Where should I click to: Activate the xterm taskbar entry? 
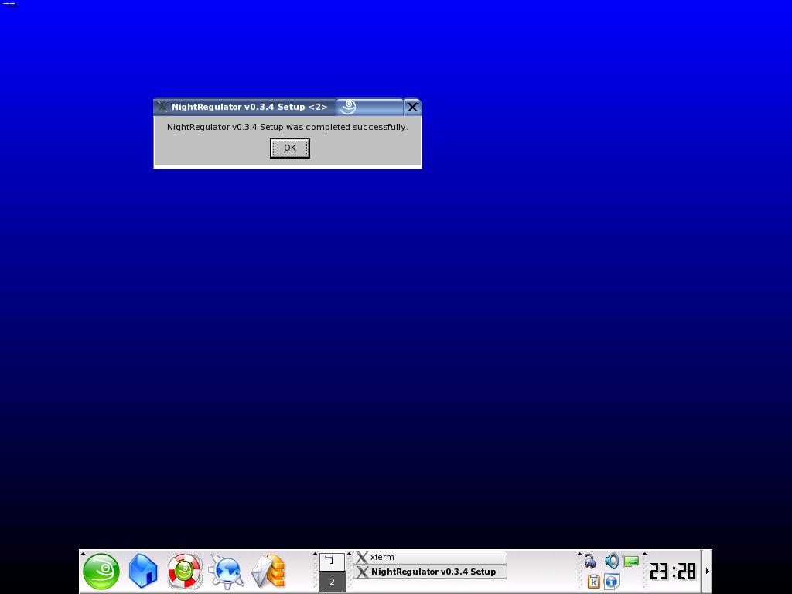(430, 557)
